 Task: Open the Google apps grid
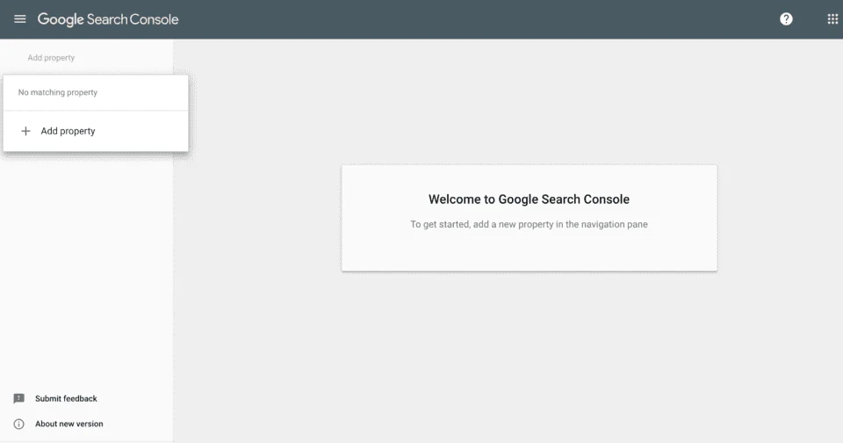(x=832, y=19)
